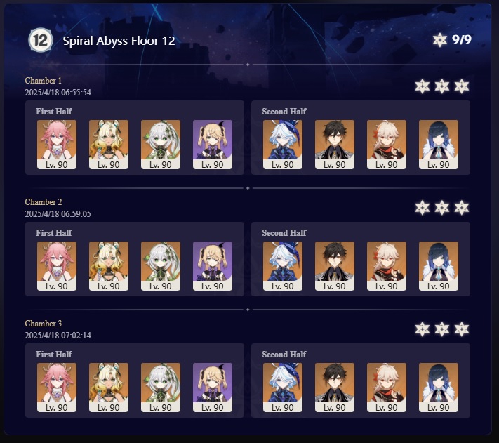Select pink-haired character in Chamber 1 First Half
Viewport: 499px width, 443px height.
click(x=57, y=145)
